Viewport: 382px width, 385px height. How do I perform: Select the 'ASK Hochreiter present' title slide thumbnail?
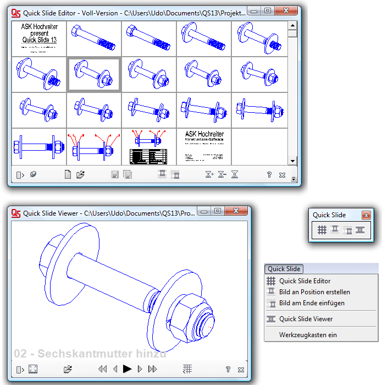tap(39, 38)
